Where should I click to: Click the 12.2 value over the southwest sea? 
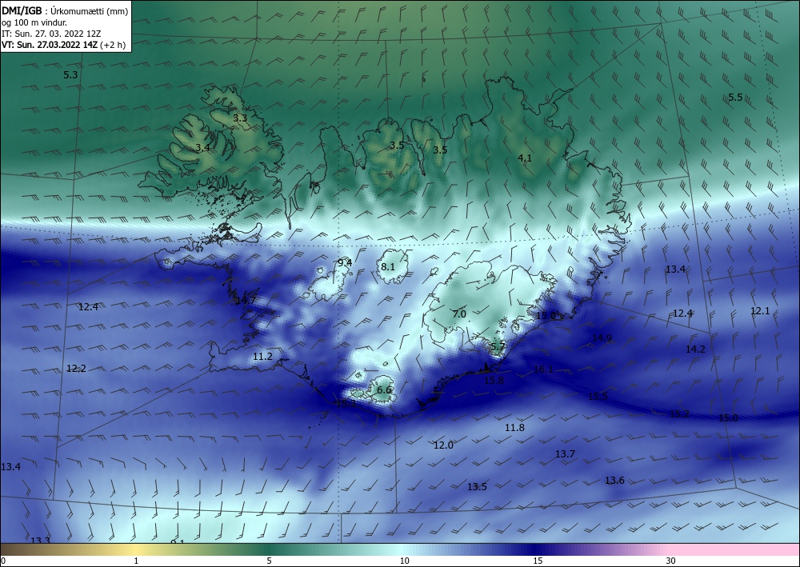(76, 369)
